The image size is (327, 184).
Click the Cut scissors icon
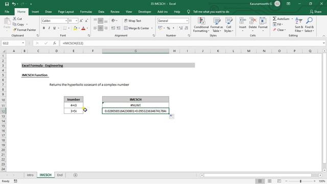(15, 19)
